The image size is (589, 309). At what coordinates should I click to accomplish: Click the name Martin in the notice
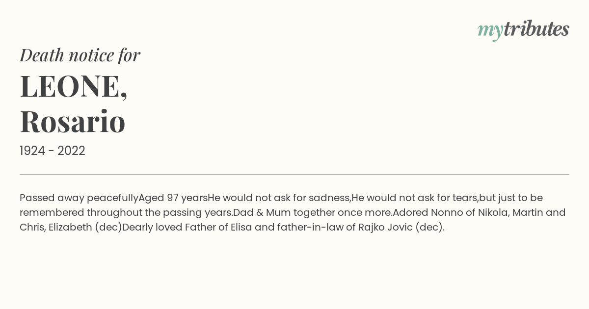pyautogui.click(x=528, y=213)
